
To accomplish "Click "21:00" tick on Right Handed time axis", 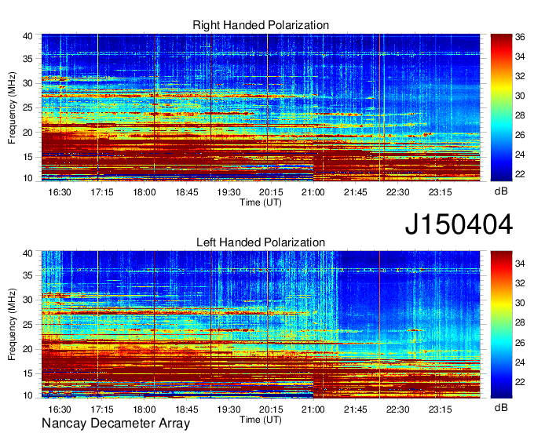I will [313, 192].
